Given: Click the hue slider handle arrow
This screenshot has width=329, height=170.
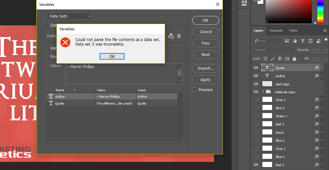Looking at the screenshot, I should [315, 23].
